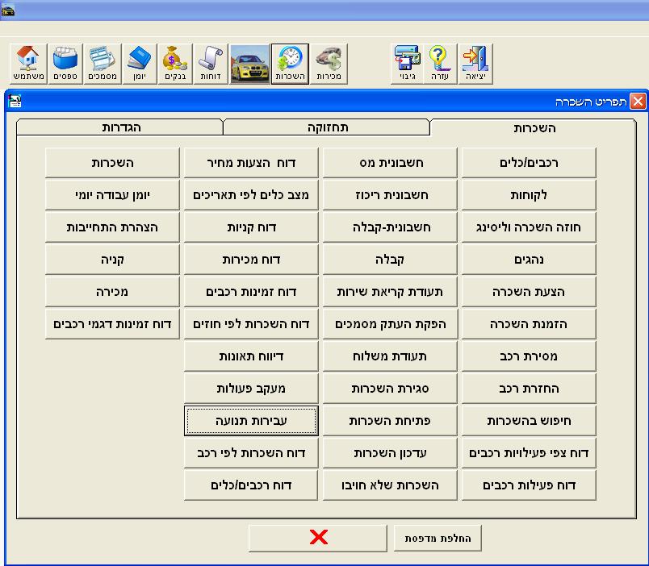Open דוח קניות button

point(251,227)
